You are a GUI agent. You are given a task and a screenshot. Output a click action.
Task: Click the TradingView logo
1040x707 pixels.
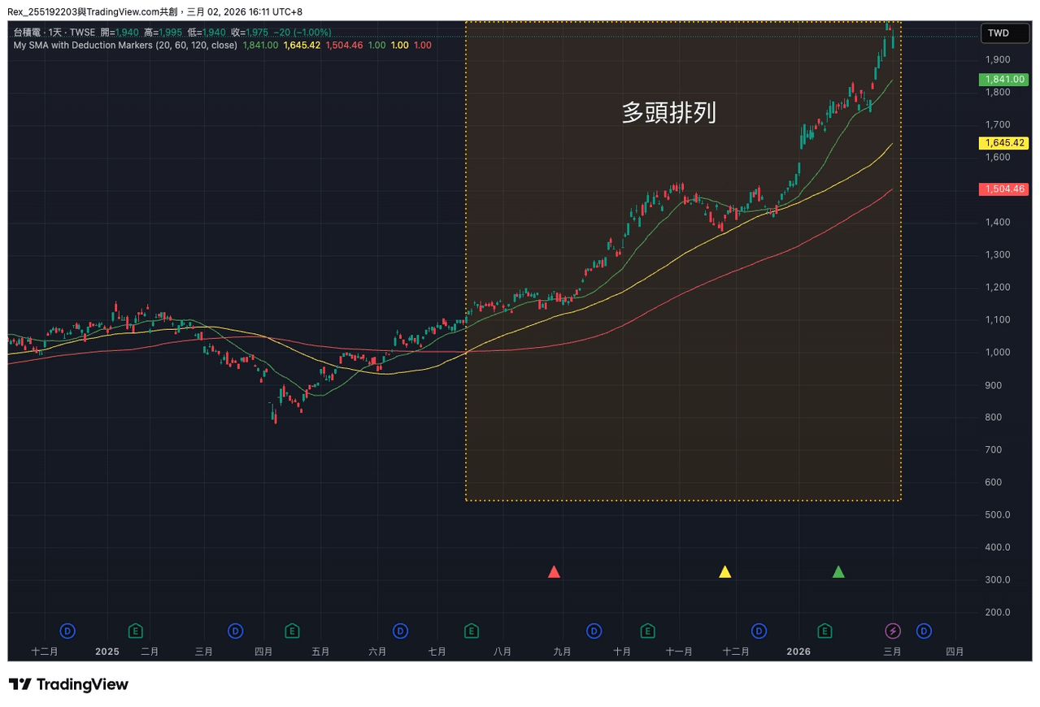point(68,684)
